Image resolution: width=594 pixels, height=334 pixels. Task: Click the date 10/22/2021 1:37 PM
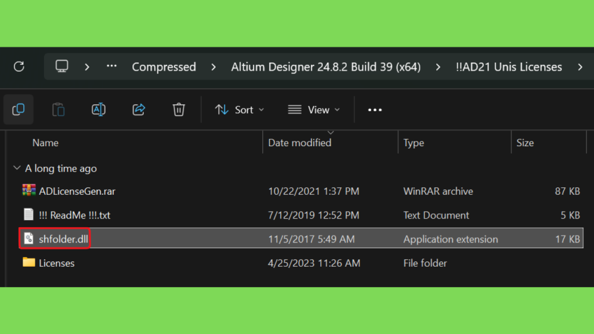click(314, 191)
